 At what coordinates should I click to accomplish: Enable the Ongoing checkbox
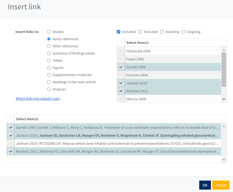coord(184,32)
